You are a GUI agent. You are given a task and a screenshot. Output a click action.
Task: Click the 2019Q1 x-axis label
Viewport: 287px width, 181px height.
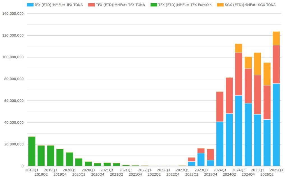tap(32, 170)
